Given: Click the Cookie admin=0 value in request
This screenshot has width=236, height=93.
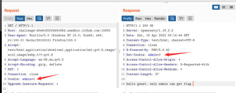Looking at the screenshot, I should coord(28,79).
